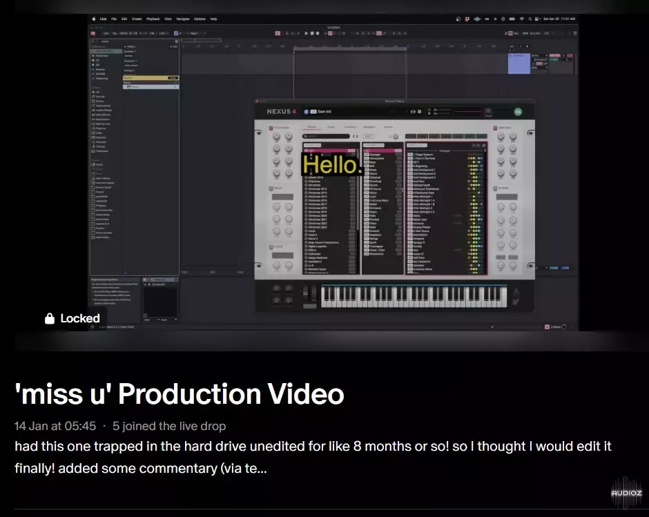This screenshot has width=649, height=517.
Task: Open the left none dropdown in device view
Action: [x=152, y=320]
